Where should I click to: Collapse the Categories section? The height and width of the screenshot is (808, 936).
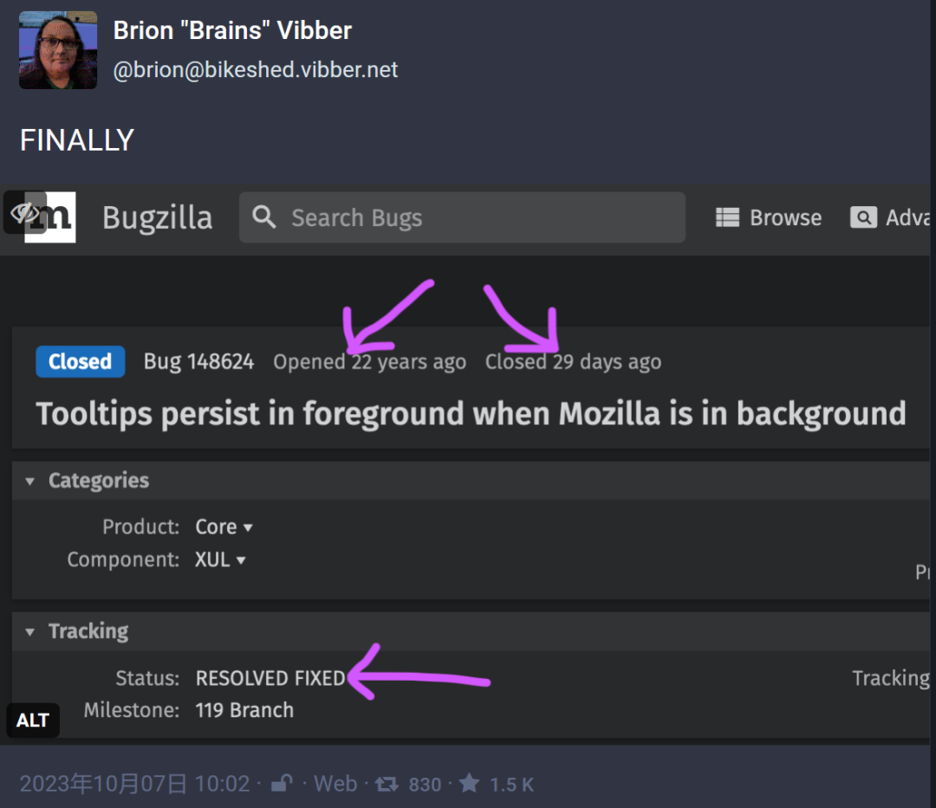click(x=29, y=482)
